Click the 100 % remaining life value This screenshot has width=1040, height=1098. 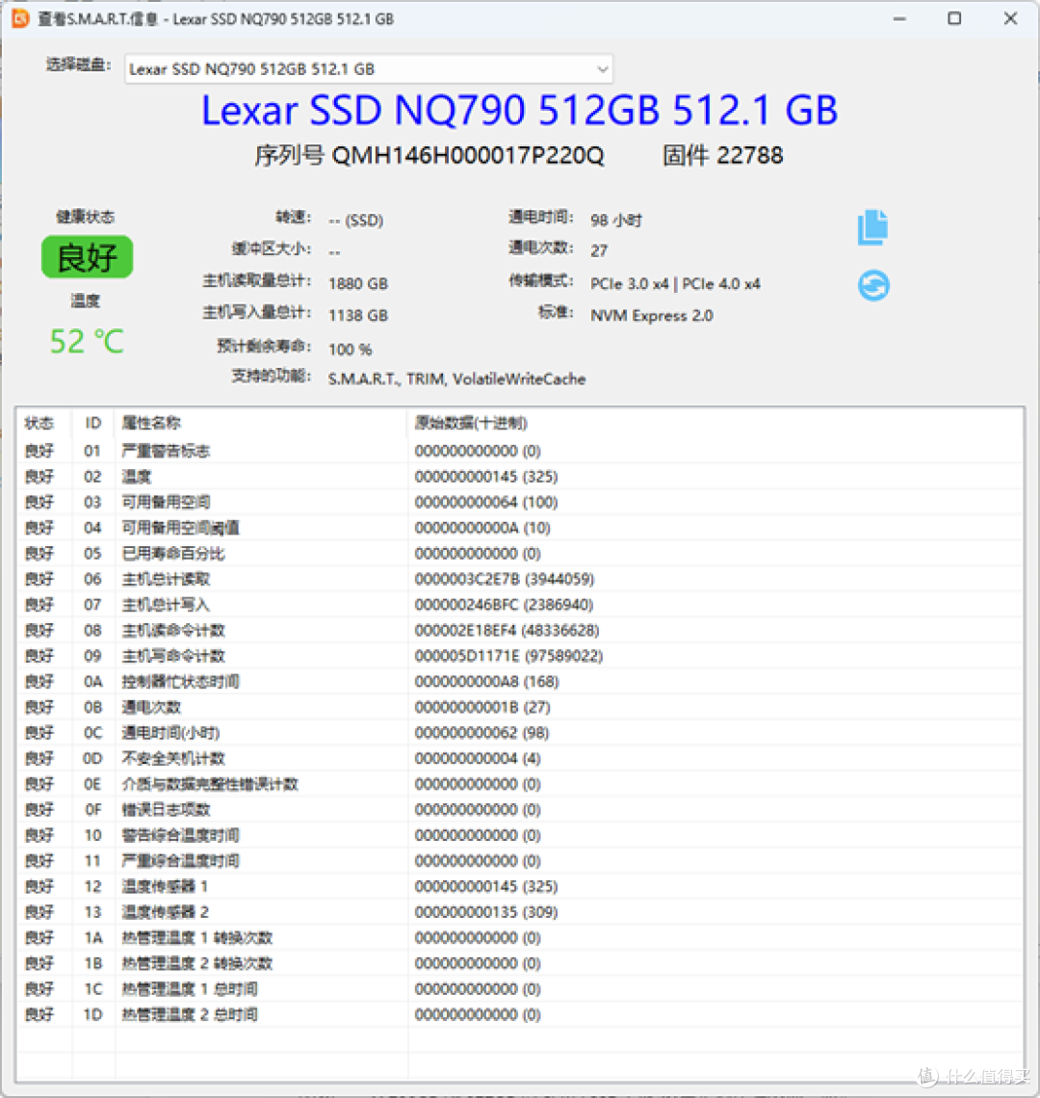click(351, 350)
